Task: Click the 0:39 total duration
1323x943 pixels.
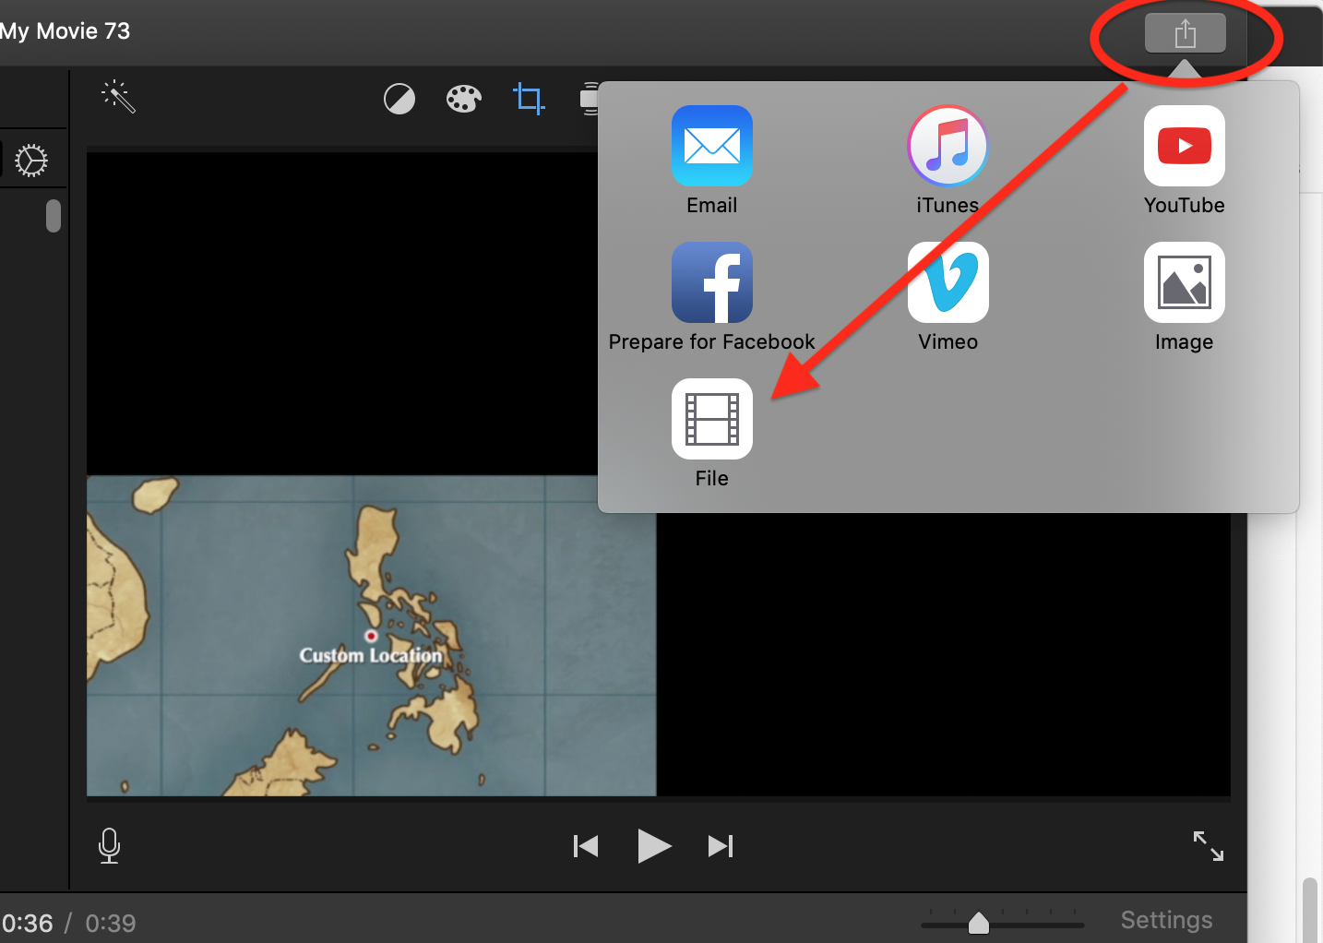Action: pos(111,924)
